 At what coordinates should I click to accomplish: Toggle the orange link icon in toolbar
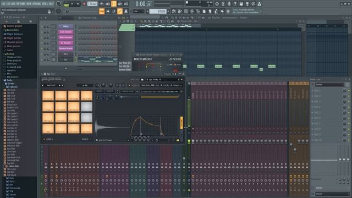click(120, 11)
